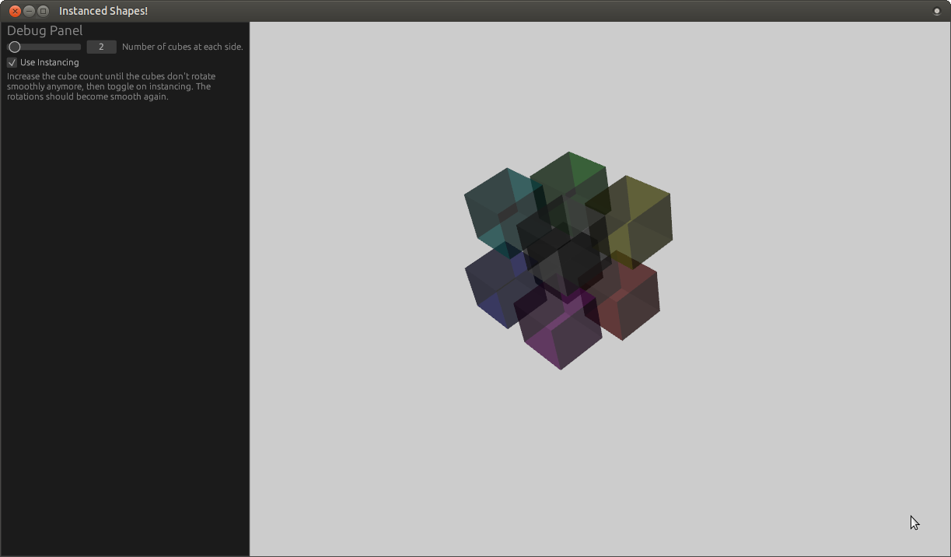Click the round indicator icon in title bar
Viewport: 951px width, 557px height.
point(936,11)
